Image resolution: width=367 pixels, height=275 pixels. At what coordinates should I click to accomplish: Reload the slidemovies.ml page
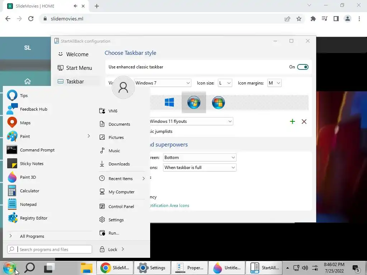[x=31, y=19]
